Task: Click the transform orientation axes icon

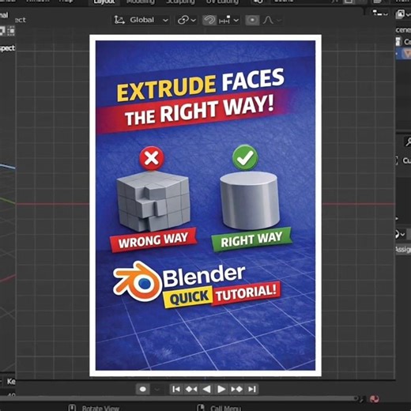Action: click(119, 20)
